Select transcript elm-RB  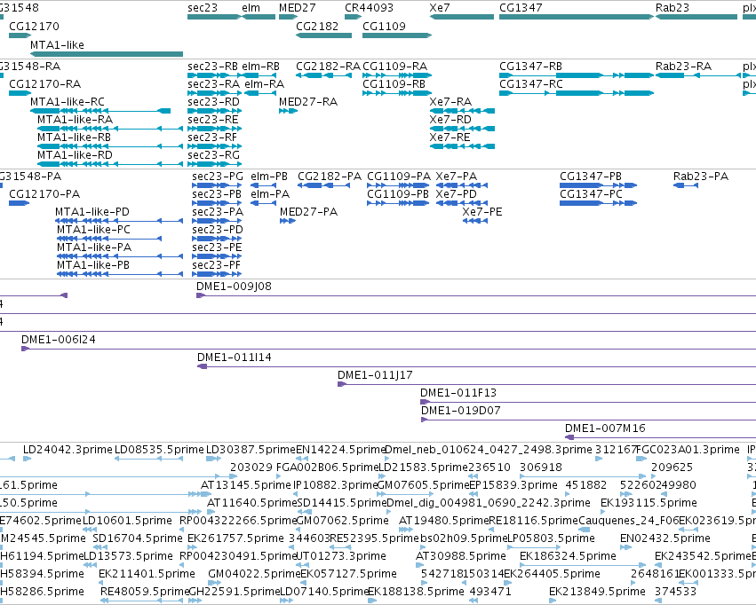coord(259,75)
